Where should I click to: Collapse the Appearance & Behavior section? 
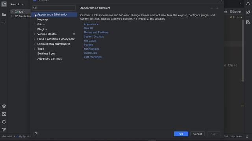[35, 14]
